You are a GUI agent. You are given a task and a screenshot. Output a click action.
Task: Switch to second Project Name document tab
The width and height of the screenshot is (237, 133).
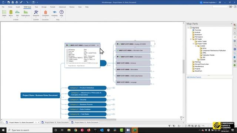(55, 122)
